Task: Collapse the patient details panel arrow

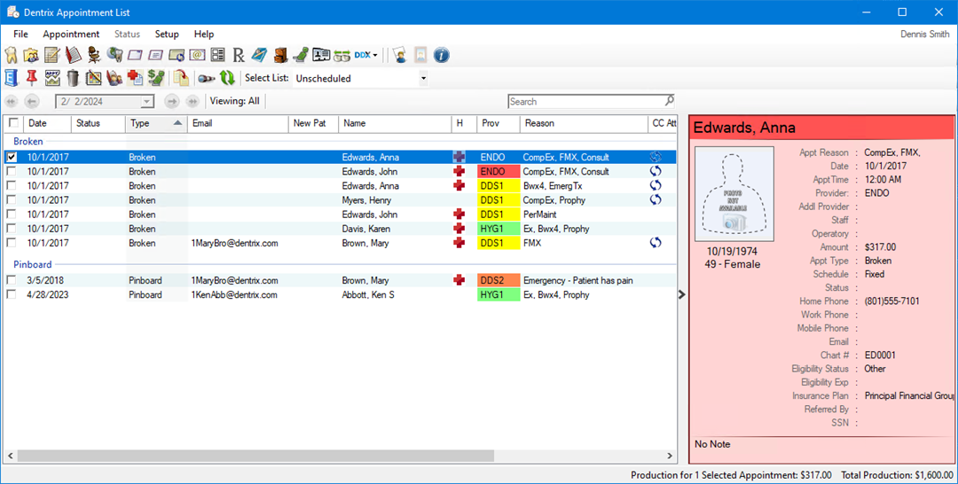Action: 682,294
